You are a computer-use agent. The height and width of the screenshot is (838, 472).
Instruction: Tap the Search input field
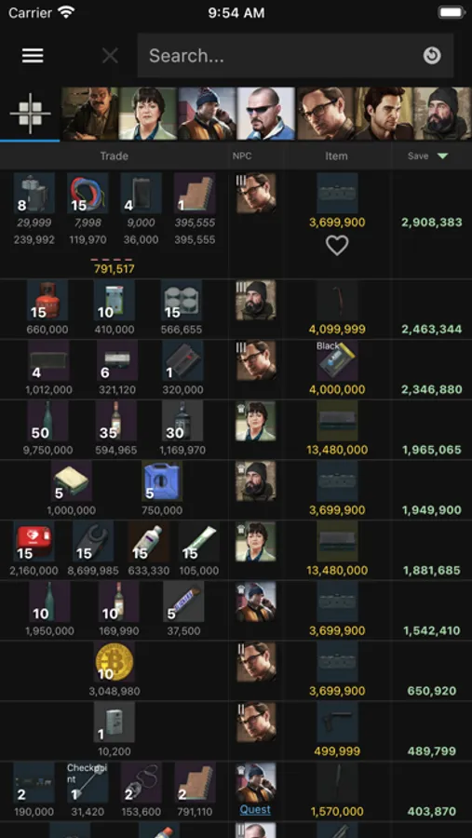tap(283, 56)
